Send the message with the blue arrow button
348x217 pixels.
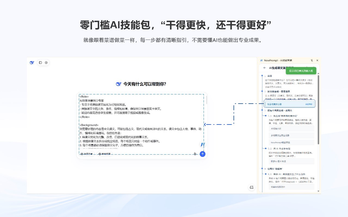[203, 154]
